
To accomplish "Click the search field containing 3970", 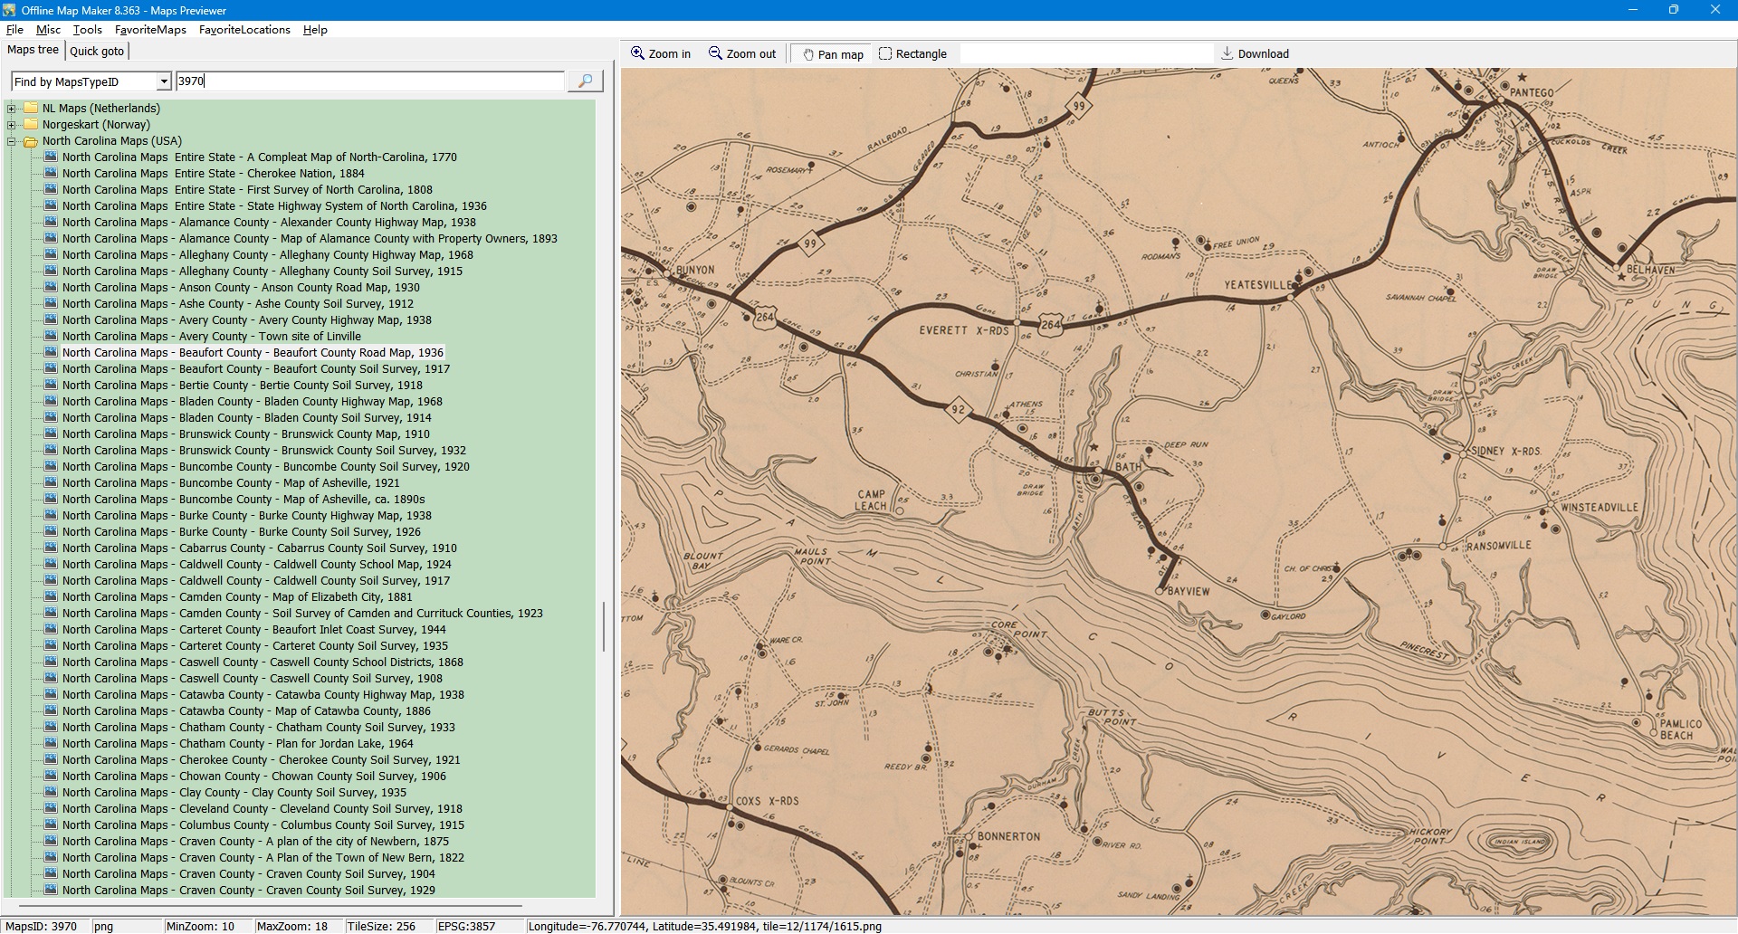I will 369,81.
